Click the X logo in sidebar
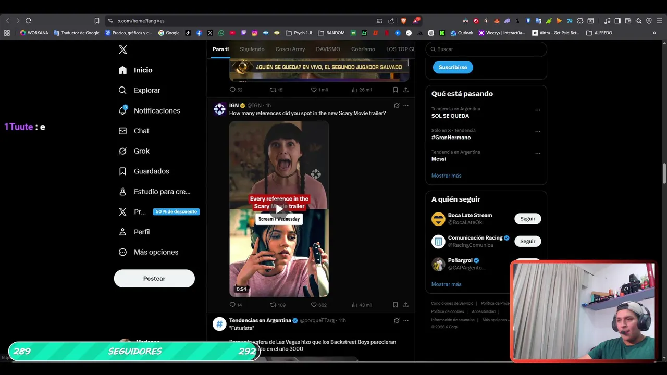The height and width of the screenshot is (375, 667). point(122,49)
